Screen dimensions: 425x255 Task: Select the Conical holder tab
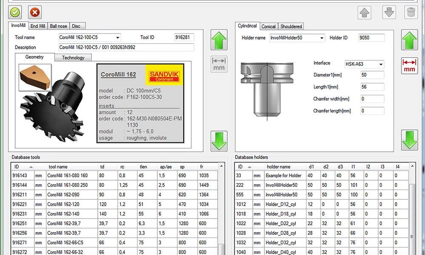269,26
